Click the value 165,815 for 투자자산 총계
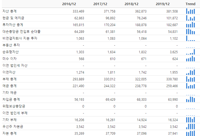Screen dimensions: 200x136 click(x=78, y=25)
